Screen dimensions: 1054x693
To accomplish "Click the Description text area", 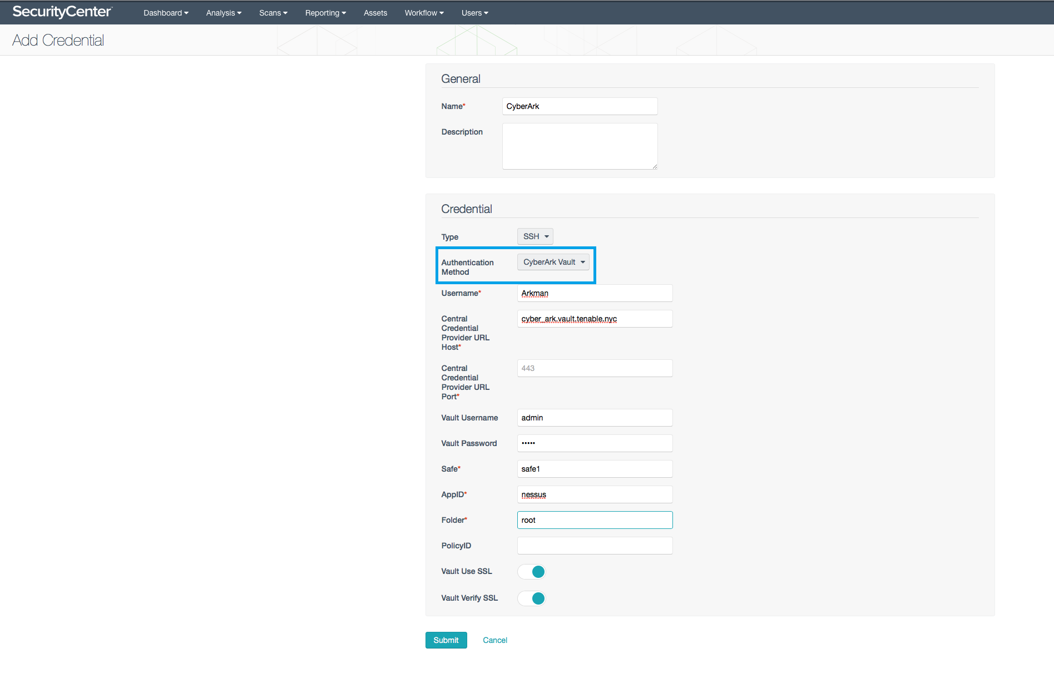I will [580, 146].
